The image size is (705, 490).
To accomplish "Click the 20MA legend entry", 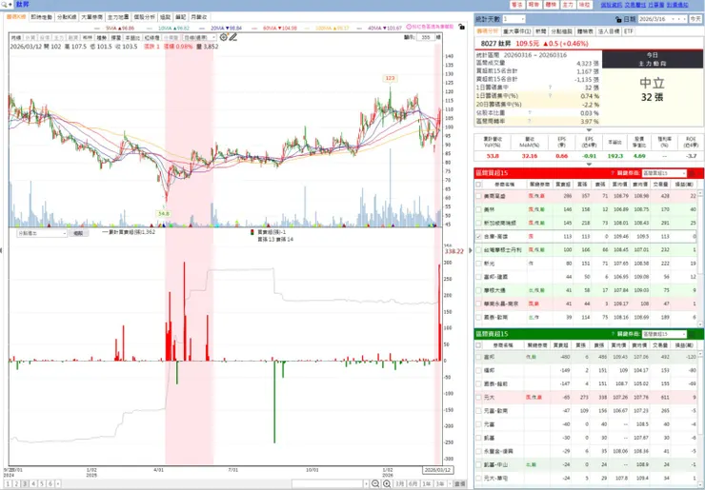I will click(x=226, y=28).
